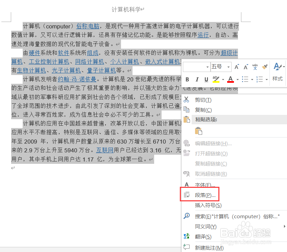Follow the 组成 hyperlink
Image resolution: width=287 pixels, height=252 pixels.
[x=93, y=53]
